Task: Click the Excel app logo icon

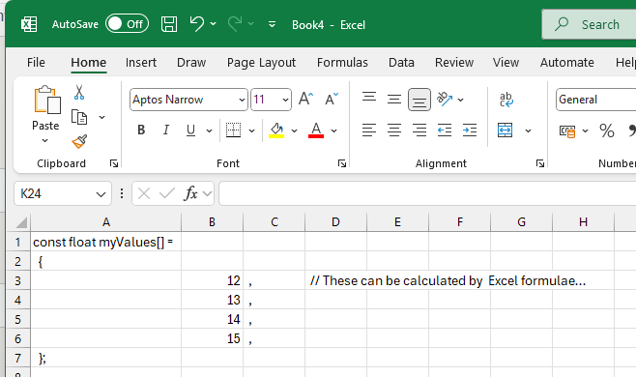Action: coord(29,24)
